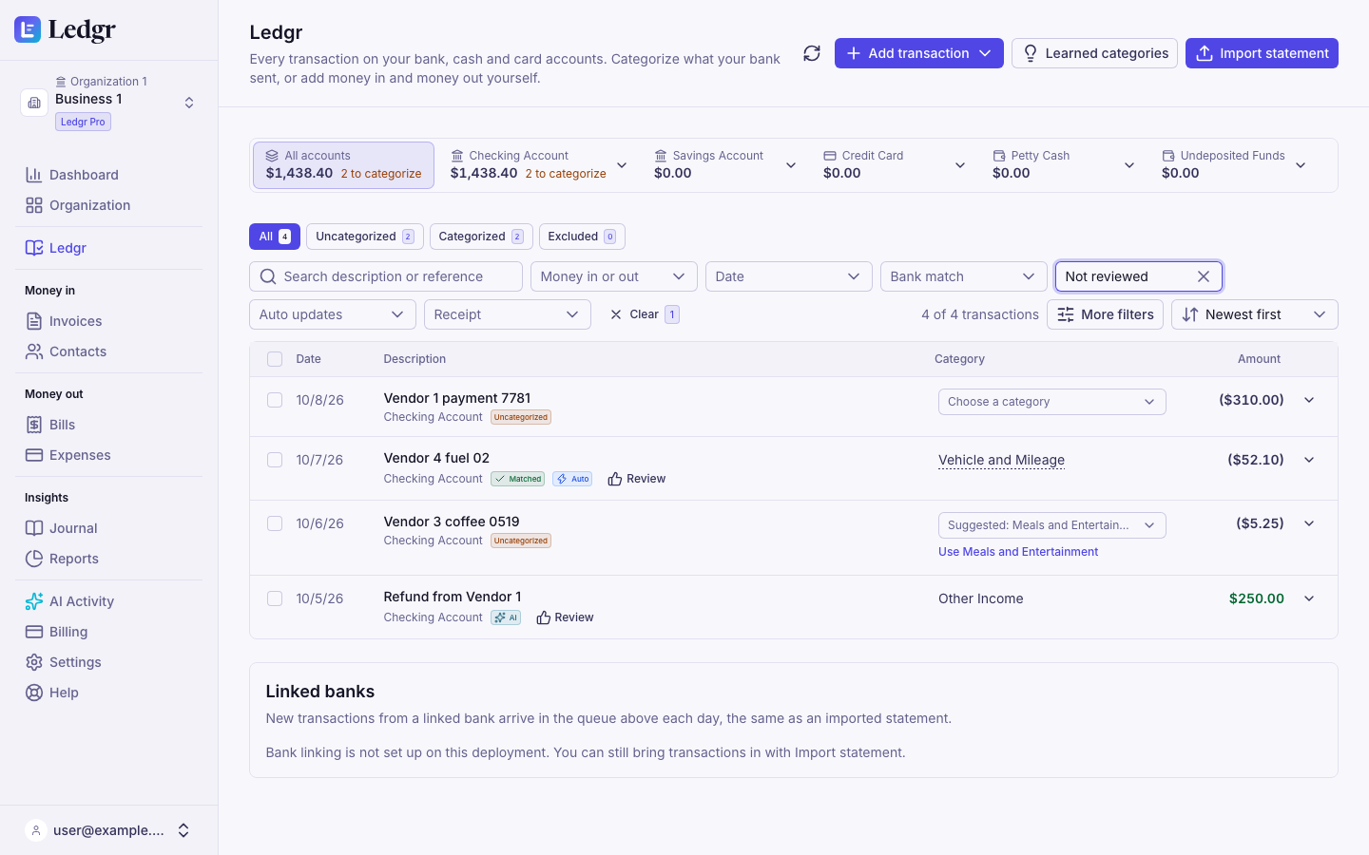Switch to the Uncategorized tab

(365, 237)
